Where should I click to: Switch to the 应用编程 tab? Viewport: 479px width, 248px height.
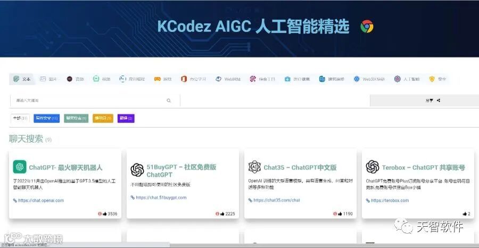pos(132,79)
